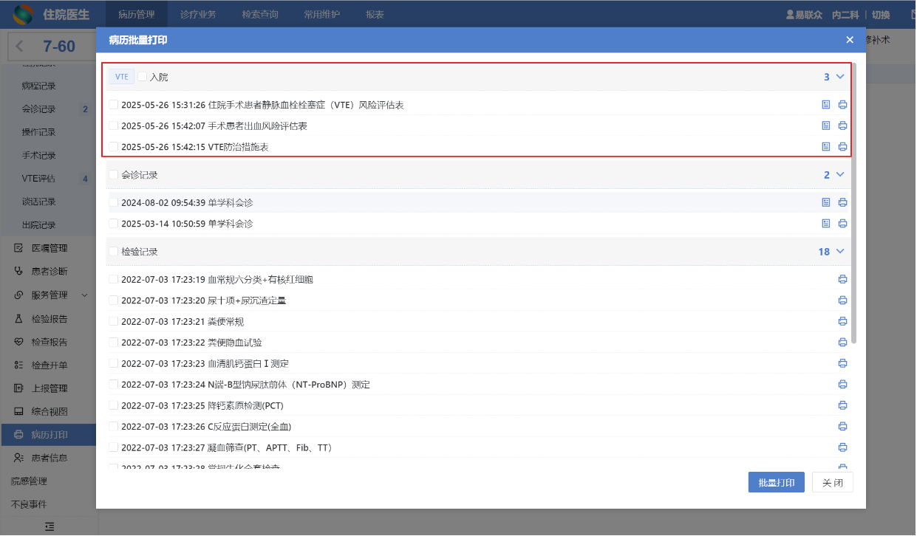The height and width of the screenshot is (536, 917).
Task: Print the 尿十项+尿沉渣定量 report
Action: [x=842, y=300]
